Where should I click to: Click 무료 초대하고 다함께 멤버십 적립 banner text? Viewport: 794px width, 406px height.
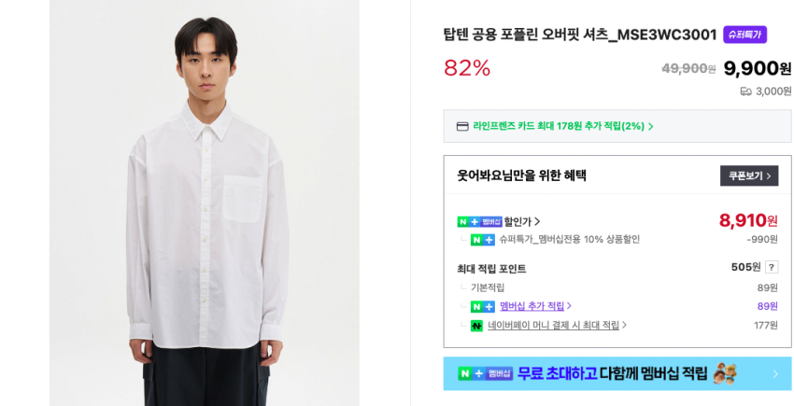click(612, 373)
